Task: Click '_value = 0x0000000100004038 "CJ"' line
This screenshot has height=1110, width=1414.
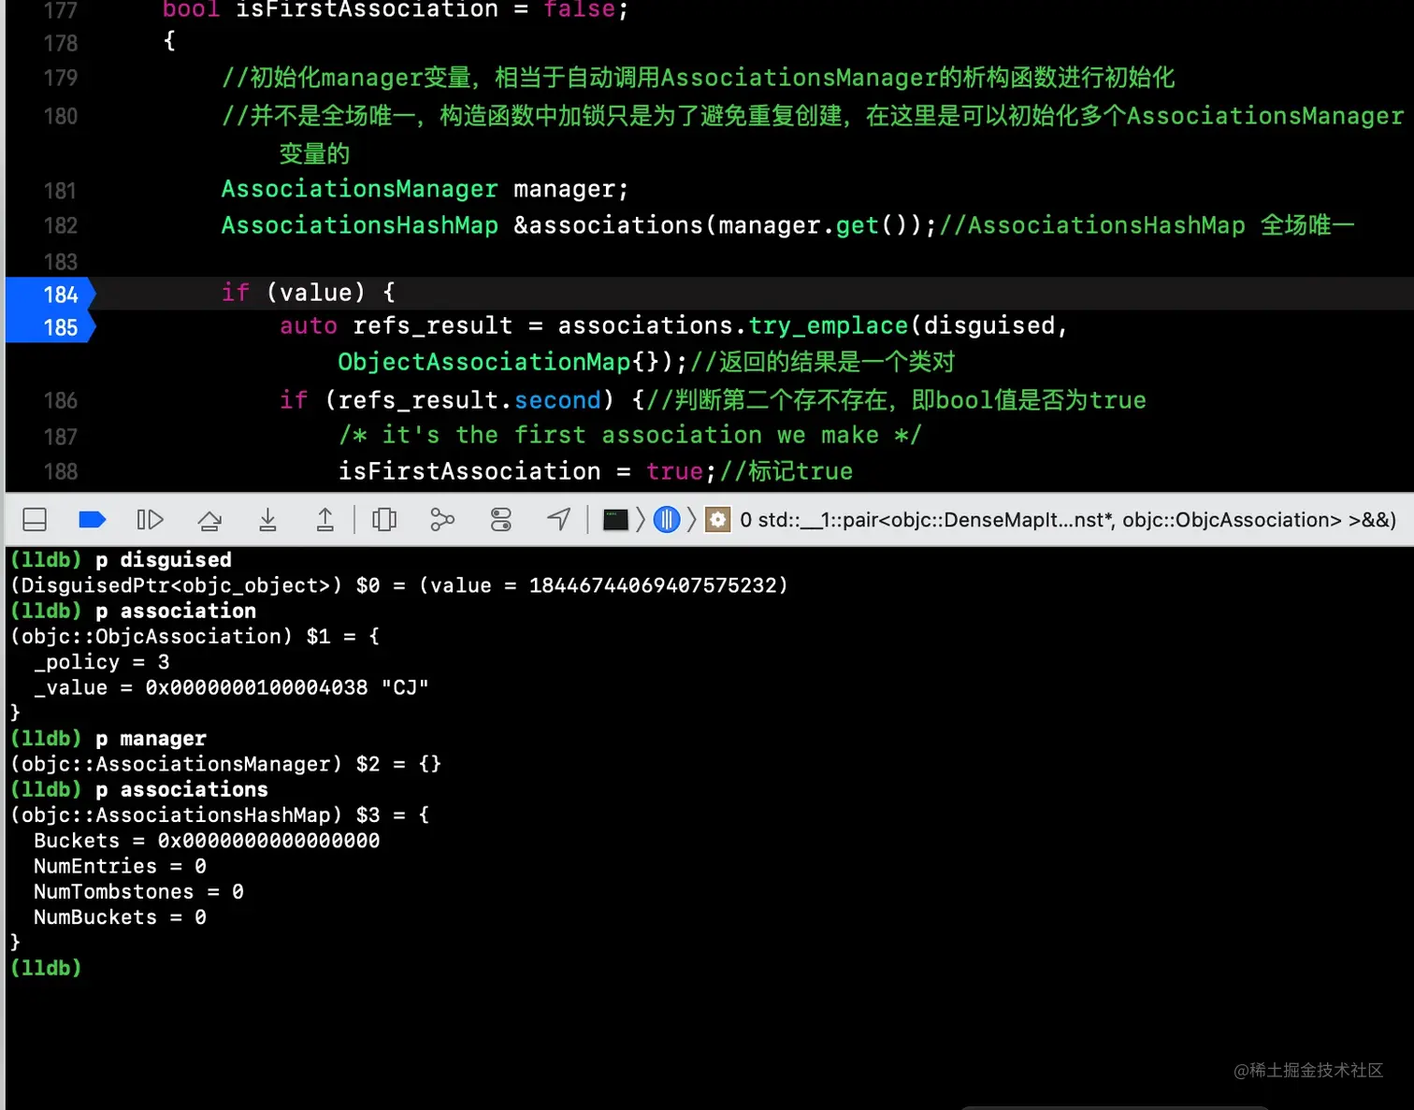Action: click(x=231, y=687)
